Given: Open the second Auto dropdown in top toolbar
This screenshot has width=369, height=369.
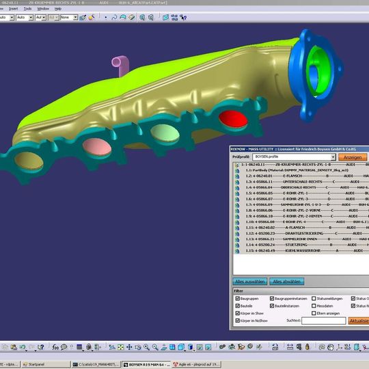Looking at the screenshot, I should 31,17.
